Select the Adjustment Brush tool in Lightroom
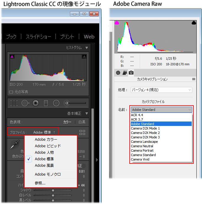 [x=66, y=103]
